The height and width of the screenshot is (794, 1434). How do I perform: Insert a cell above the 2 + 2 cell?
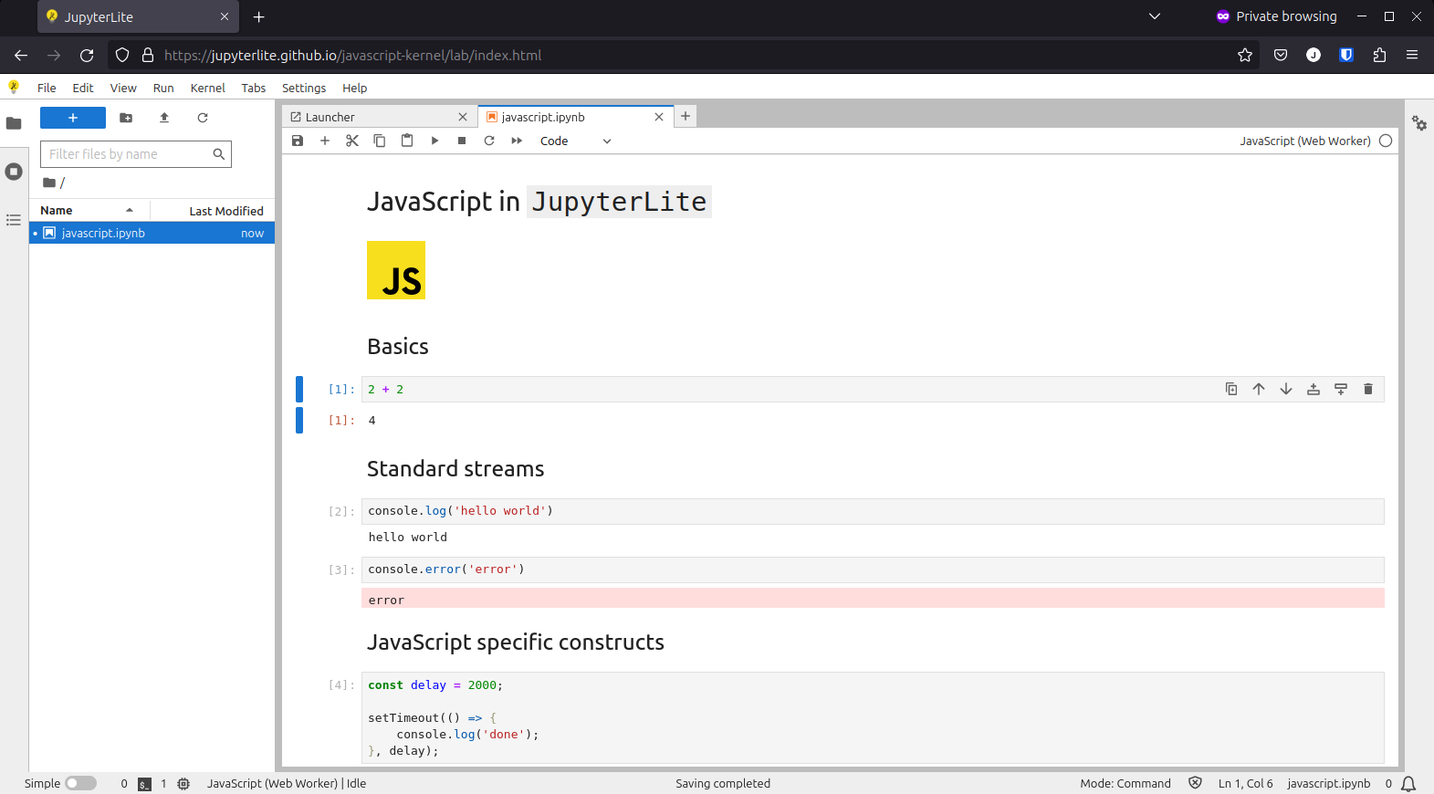tap(1314, 389)
